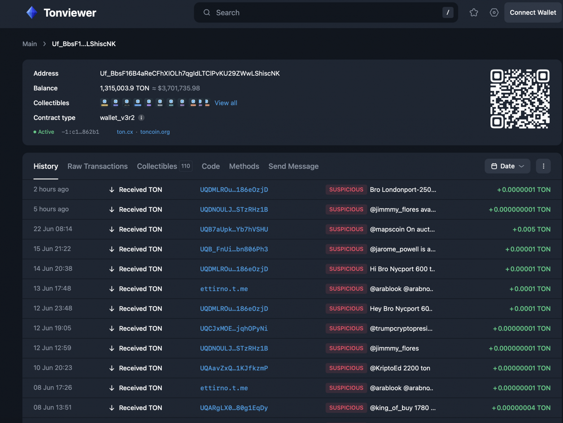The width and height of the screenshot is (563, 423).
Task: Click the @jarome_powell comment text
Action: (x=403, y=249)
